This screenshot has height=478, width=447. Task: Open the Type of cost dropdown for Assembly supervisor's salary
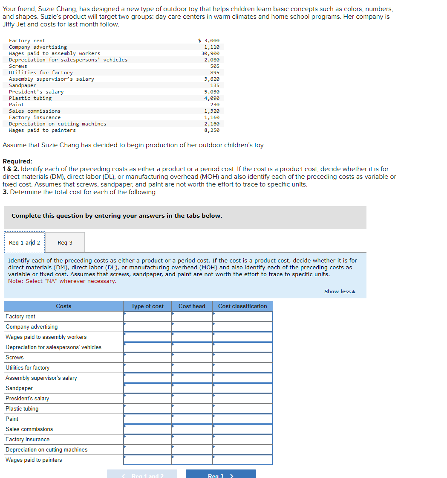[147, 378]
